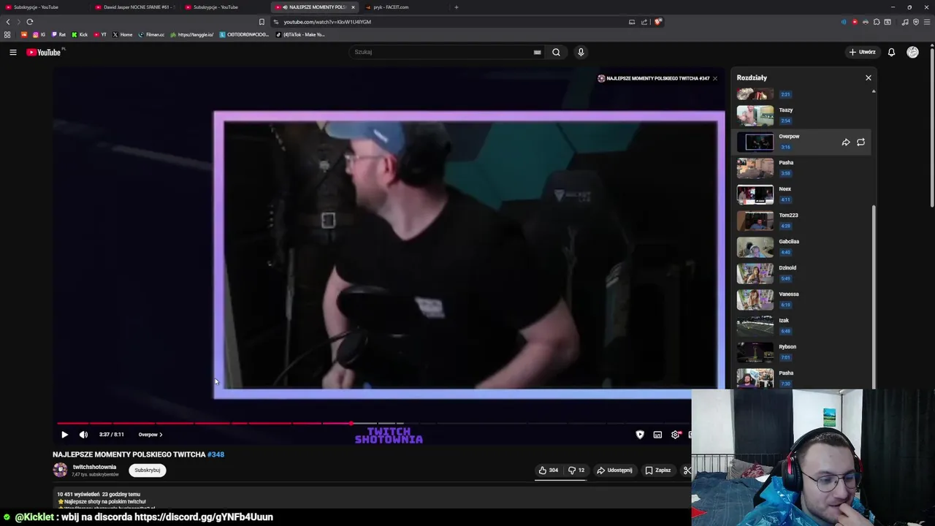The width and height of the screenshot is (935, 526).
Task: Close the NAJLEPSZE MOMENTY browser tab
Action: point(353,7)
